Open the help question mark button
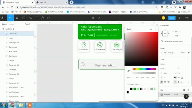 tap(186, 97)
